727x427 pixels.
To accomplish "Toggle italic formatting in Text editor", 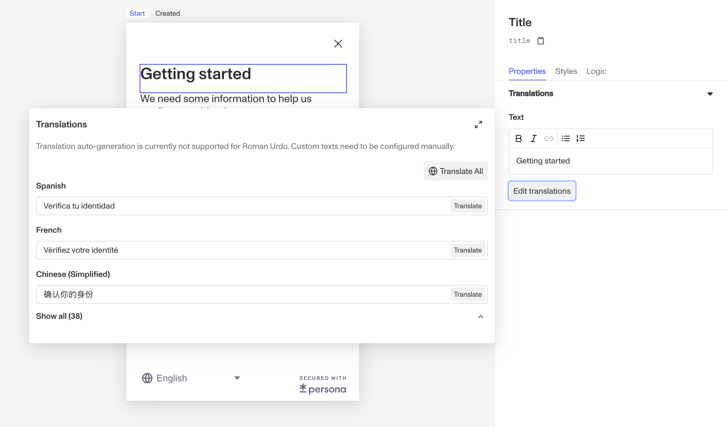I will click(533, 138).
